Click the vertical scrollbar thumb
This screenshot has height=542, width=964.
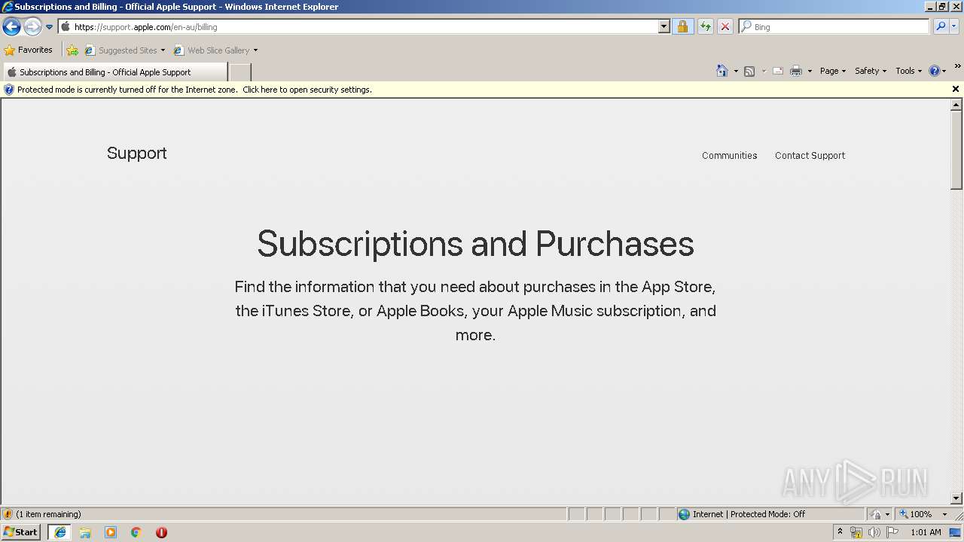tap(956, 151)
